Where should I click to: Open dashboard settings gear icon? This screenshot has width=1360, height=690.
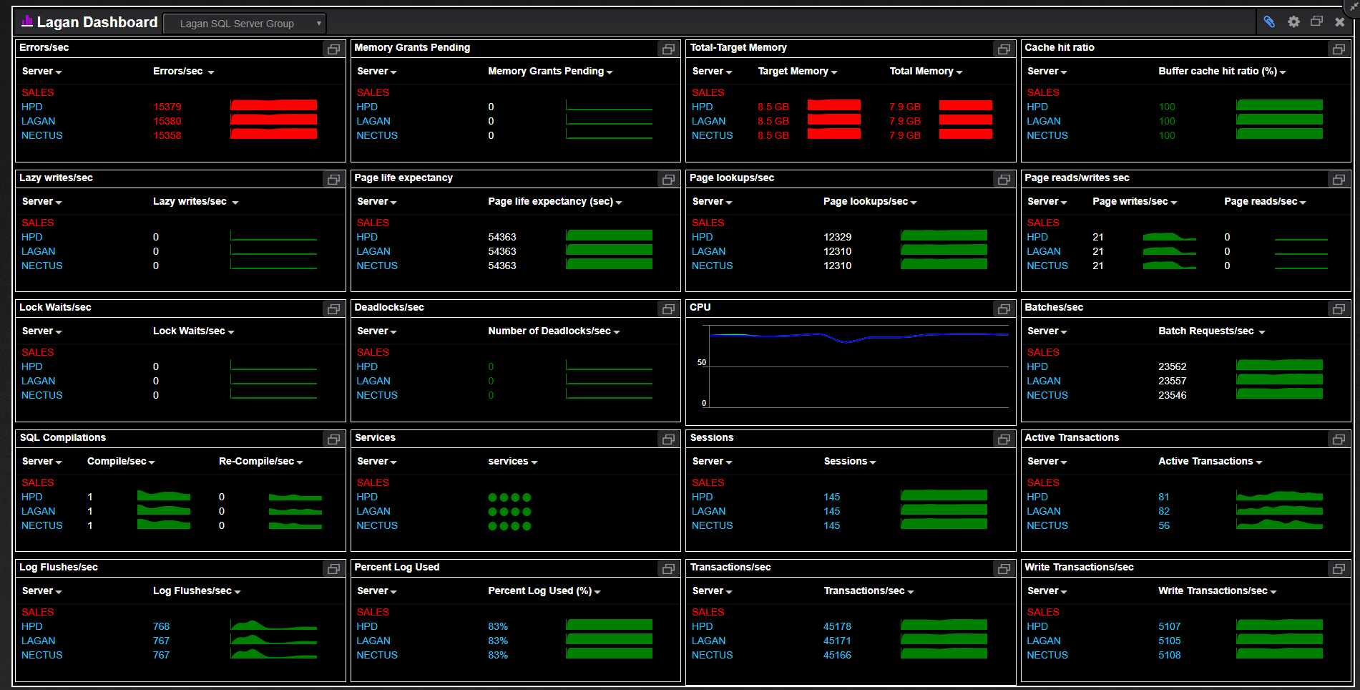coord(1293,21)
